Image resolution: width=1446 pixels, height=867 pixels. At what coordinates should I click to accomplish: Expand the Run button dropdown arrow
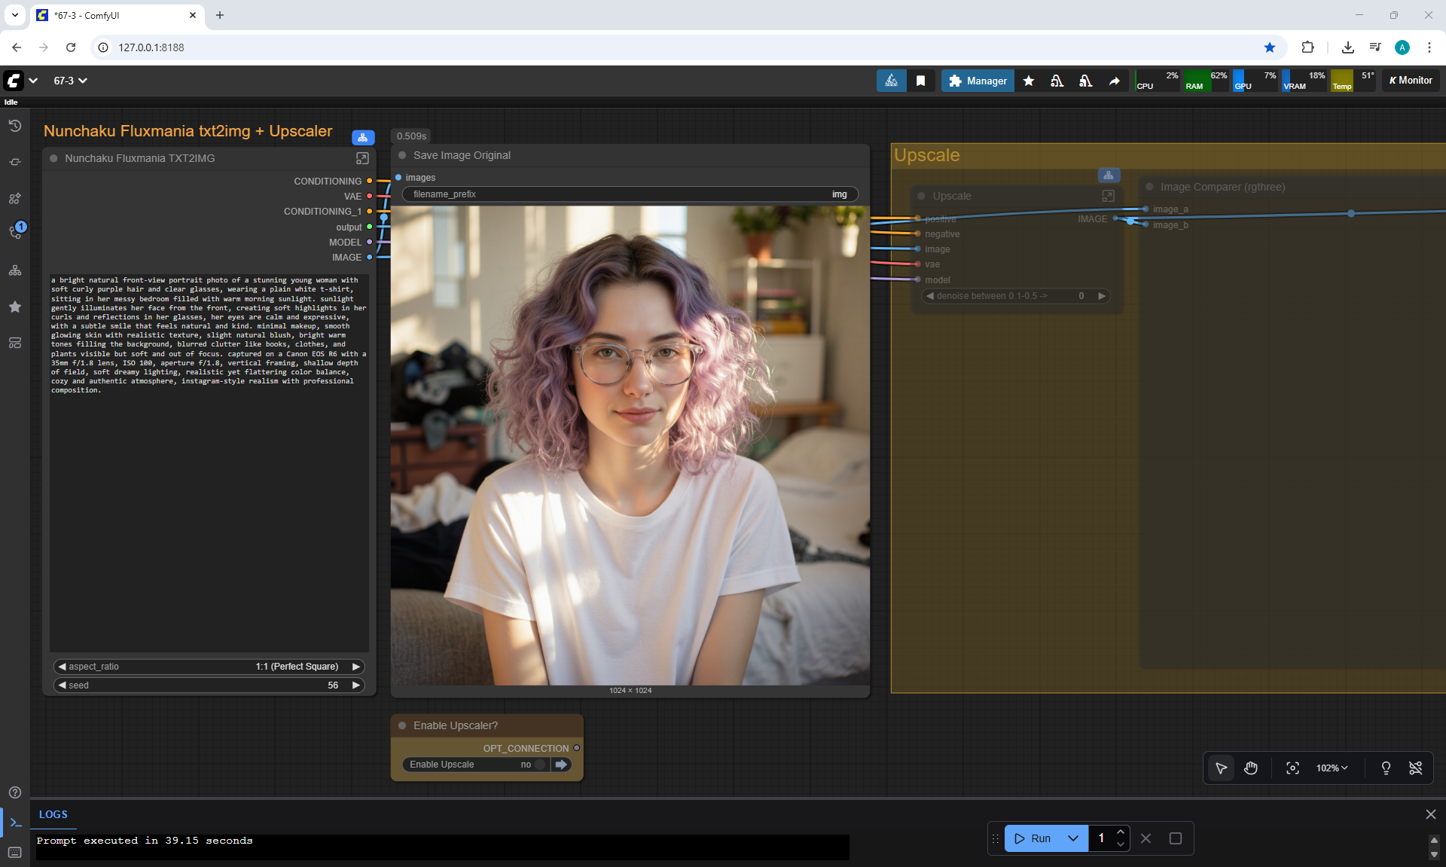[1073, 838]
